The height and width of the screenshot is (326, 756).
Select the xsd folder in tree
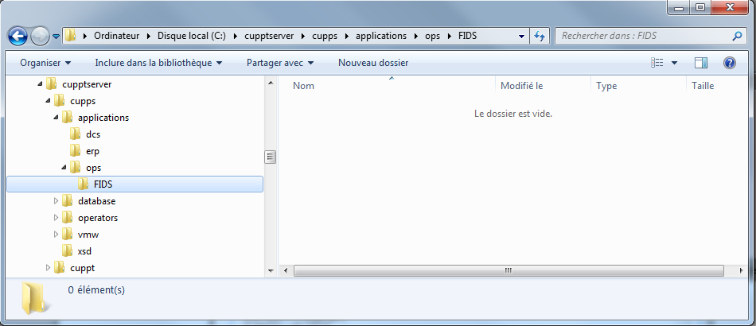point(84,251)
